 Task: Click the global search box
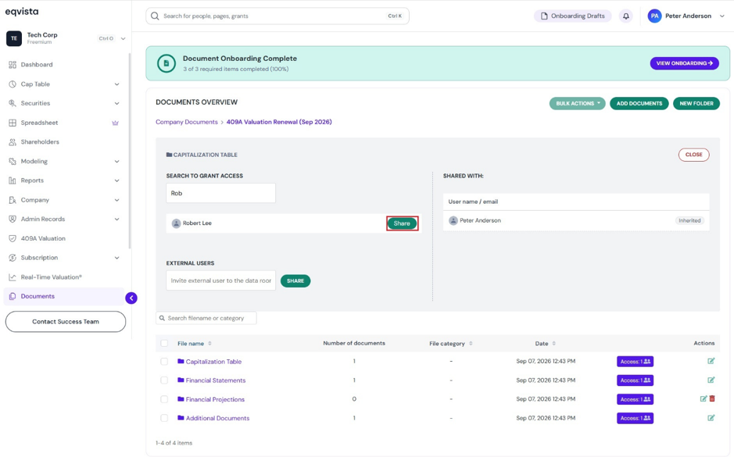(x=277, y=16)
